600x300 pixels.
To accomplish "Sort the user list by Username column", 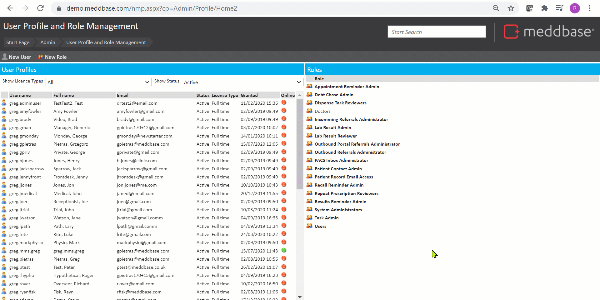I will 20,95.
